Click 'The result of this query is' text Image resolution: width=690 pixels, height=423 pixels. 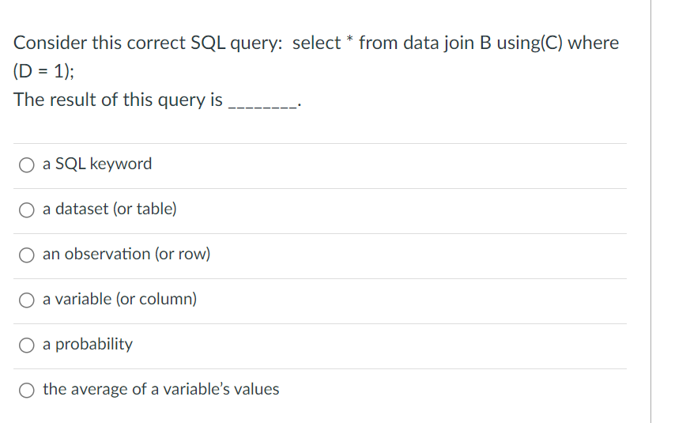point(119,100)
